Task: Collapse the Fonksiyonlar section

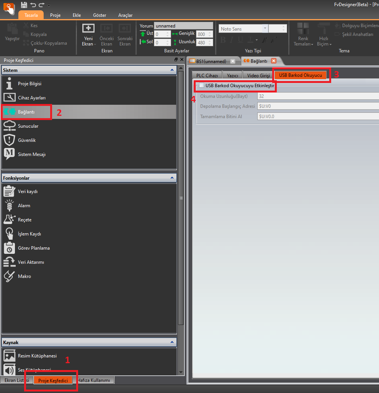Action: click(x=172, y=178)
